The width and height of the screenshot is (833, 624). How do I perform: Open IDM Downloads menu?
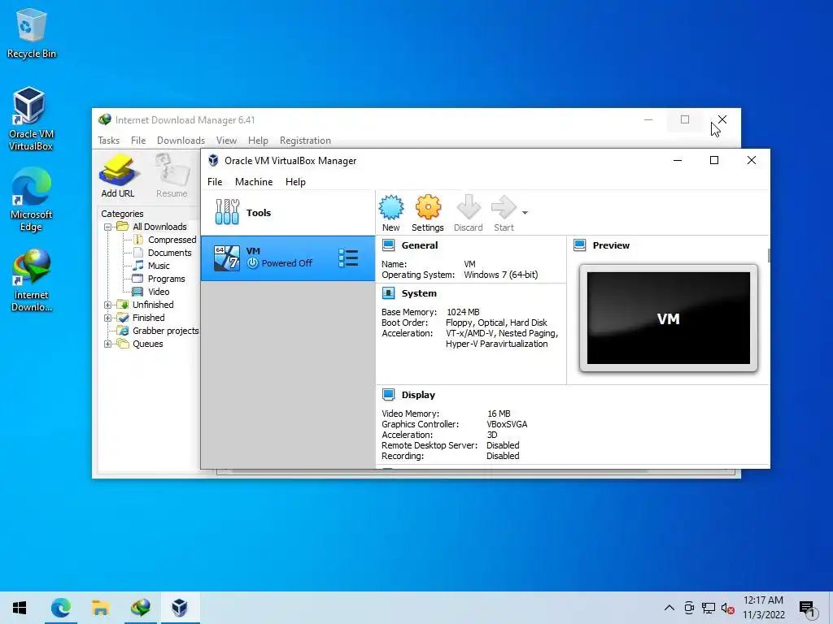click(x=181, y=141)
